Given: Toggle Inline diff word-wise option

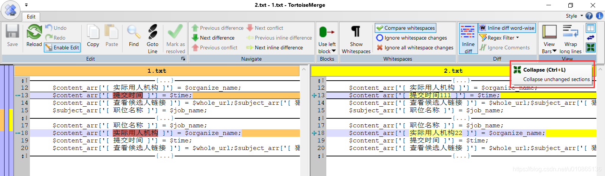Looking at the screenshot, I should click(507, 28).
